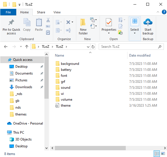The width and height of the screenshot is (167, 157).
Task: Click the first TLoZ breadcrumb
Action: point(46,47)
